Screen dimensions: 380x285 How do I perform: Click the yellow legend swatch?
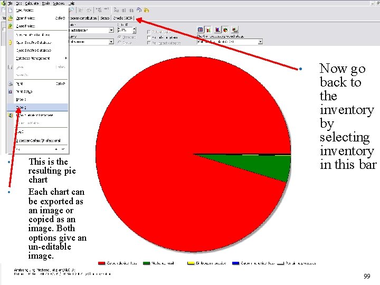191,263
